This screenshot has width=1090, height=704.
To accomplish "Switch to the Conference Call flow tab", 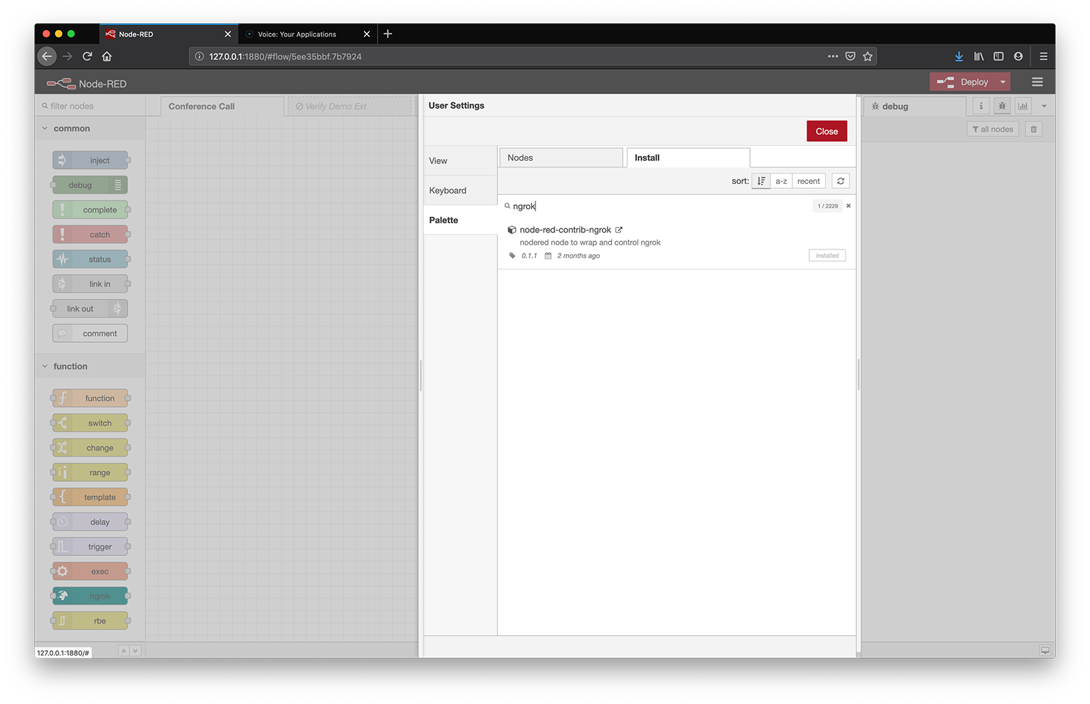I will pos(222,106).
